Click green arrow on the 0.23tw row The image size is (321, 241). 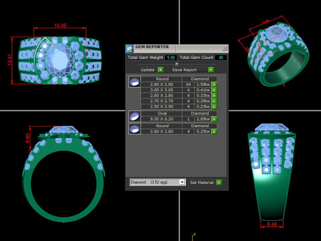214,106
